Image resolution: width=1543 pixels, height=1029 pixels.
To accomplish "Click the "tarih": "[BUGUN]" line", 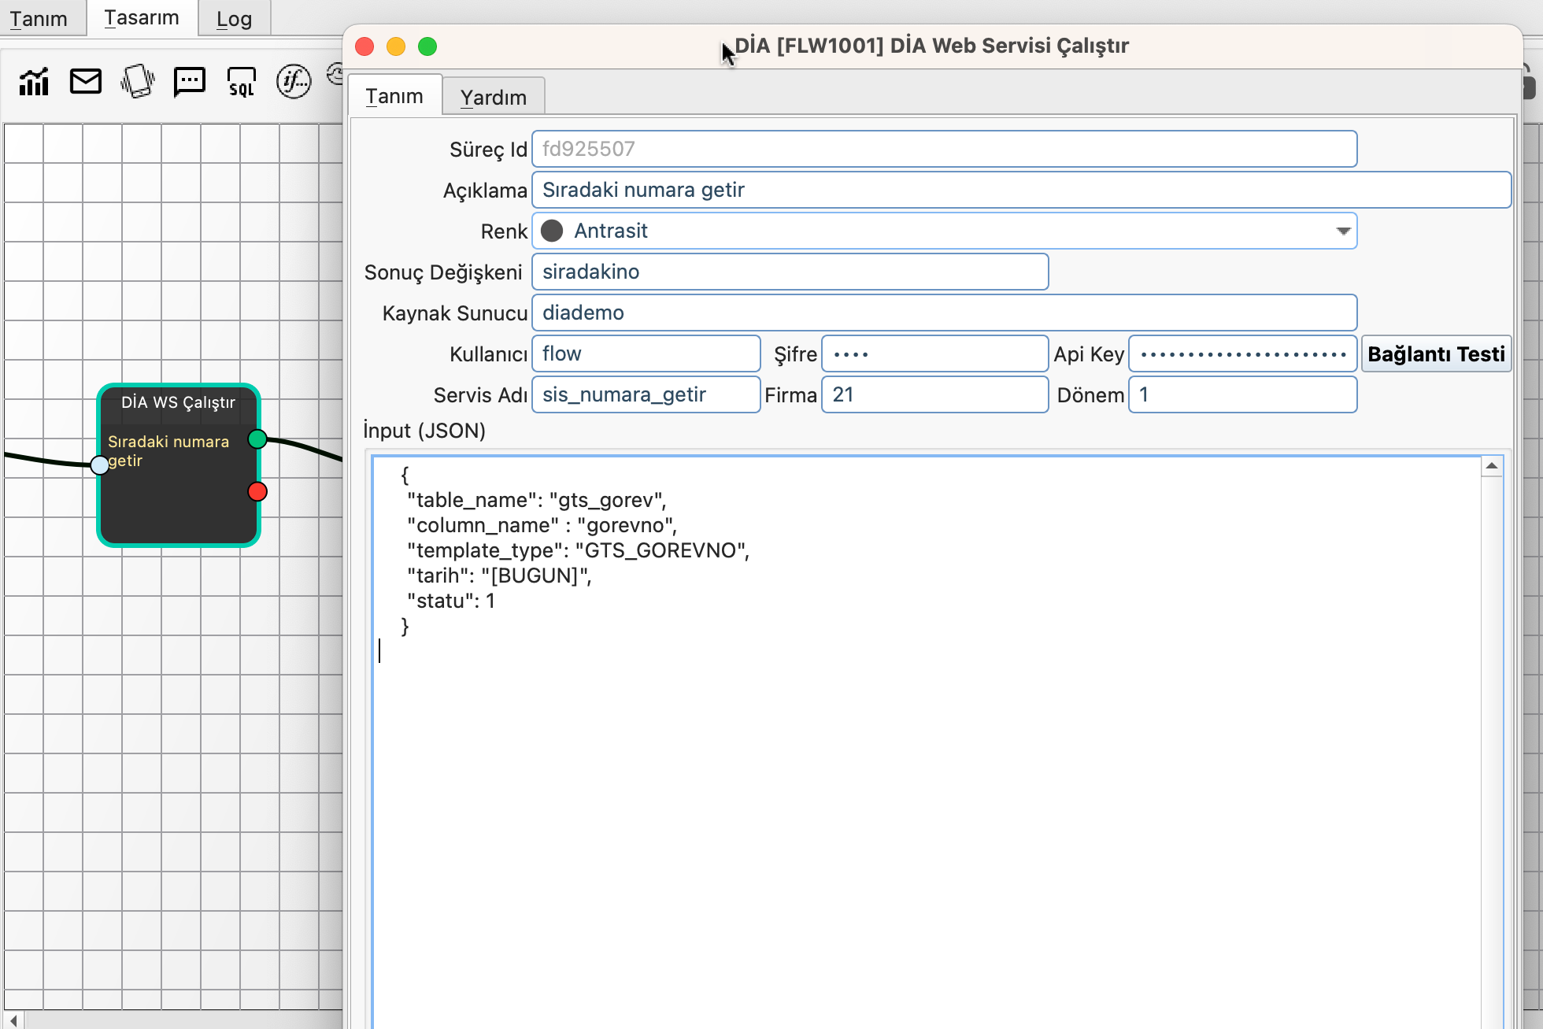I will tap(499, 576).
